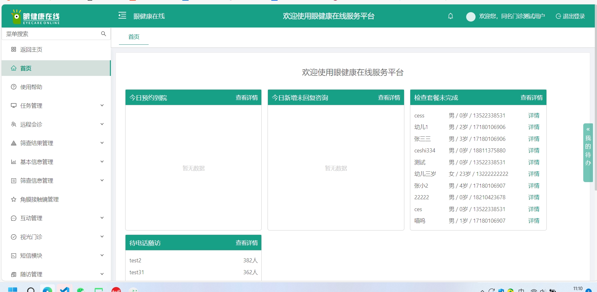
Task: Select 首页 in the sidebar menu
Action: [56, 68]
